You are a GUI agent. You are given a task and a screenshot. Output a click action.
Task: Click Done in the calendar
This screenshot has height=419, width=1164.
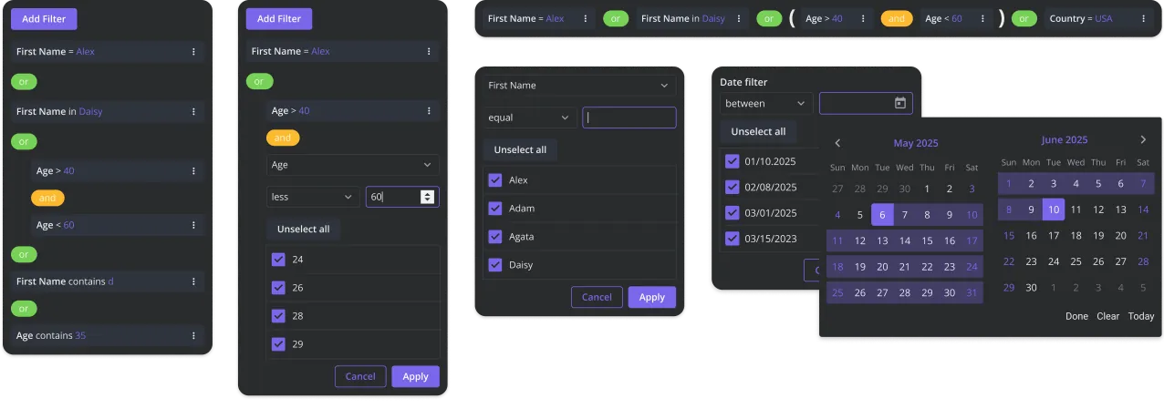point(1076,316)
